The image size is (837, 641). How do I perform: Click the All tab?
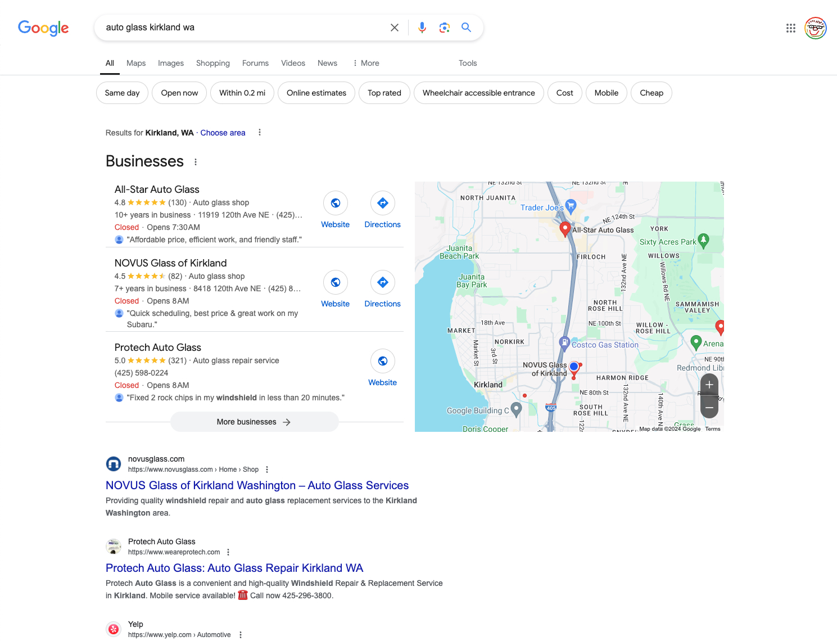(110, 63)
